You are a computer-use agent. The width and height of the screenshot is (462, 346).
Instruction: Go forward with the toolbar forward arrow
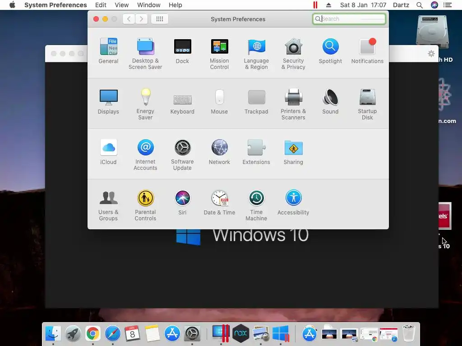click(141, 19)
